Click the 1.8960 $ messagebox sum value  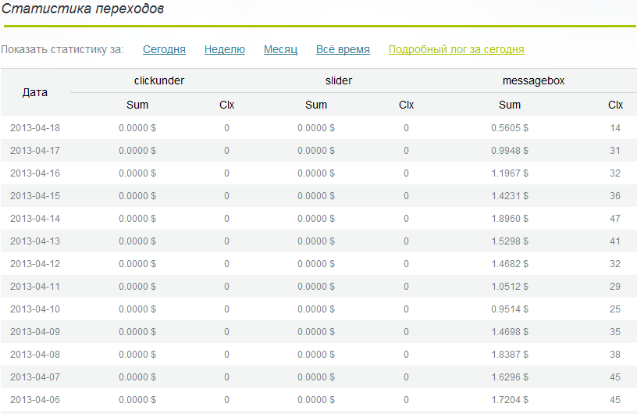click(510, 219)
